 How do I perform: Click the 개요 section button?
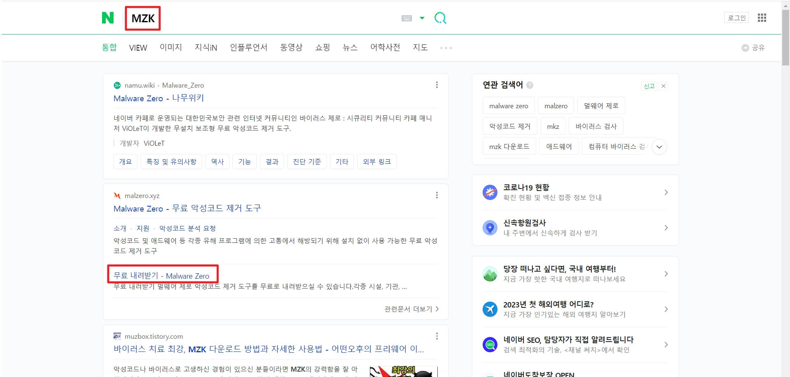click(x=125, y=161)
